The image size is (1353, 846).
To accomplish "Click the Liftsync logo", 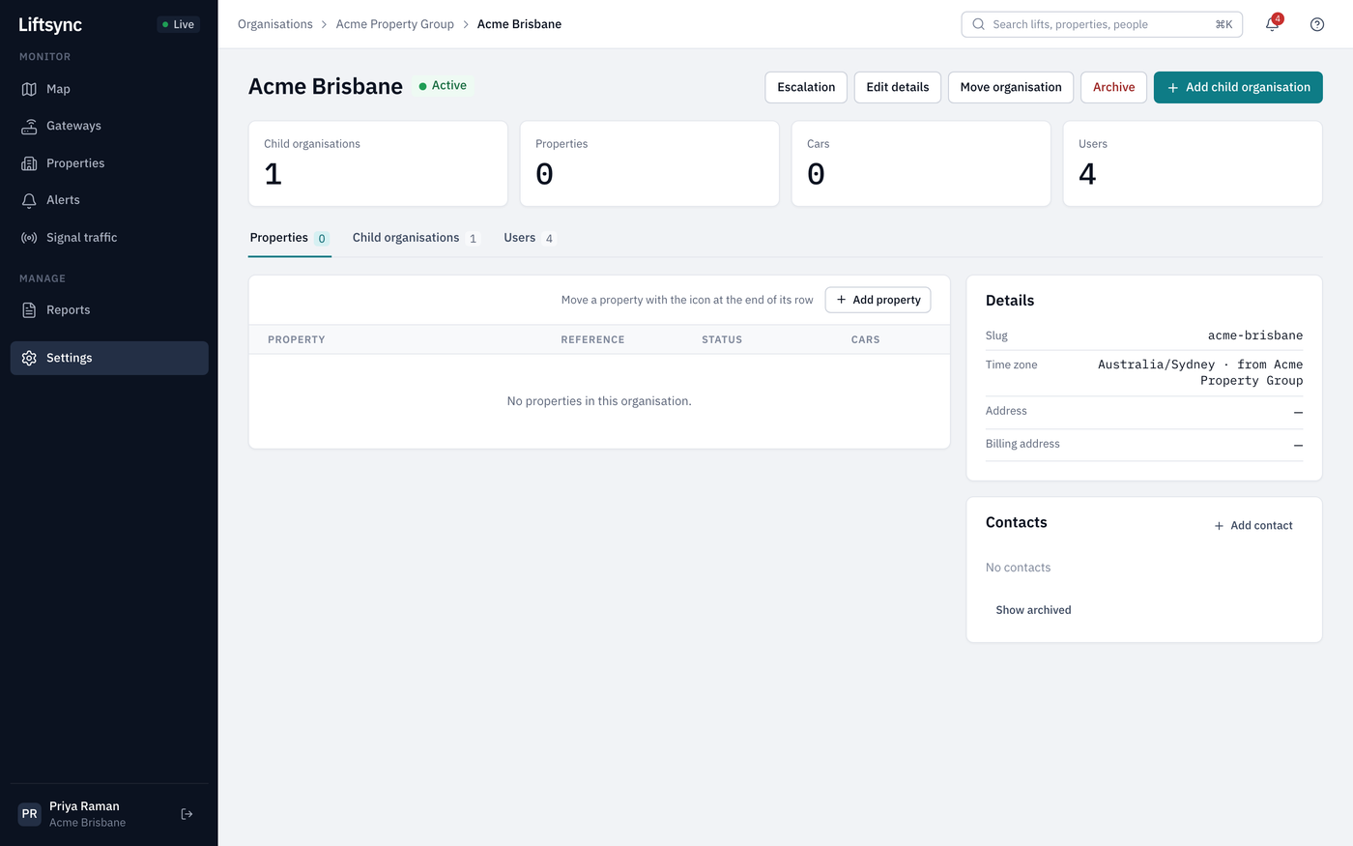I will click(50, 24).
